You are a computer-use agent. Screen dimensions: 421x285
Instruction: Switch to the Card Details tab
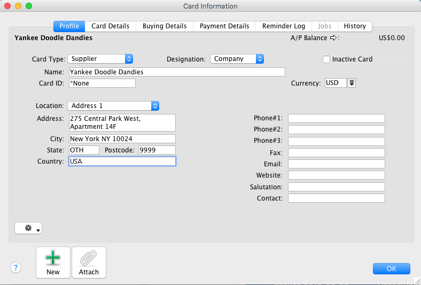(110, 26)
